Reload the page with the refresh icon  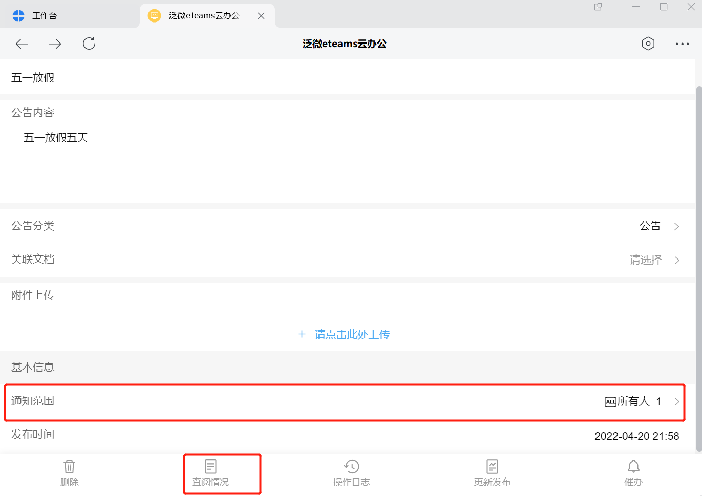(x=89, y=44)
